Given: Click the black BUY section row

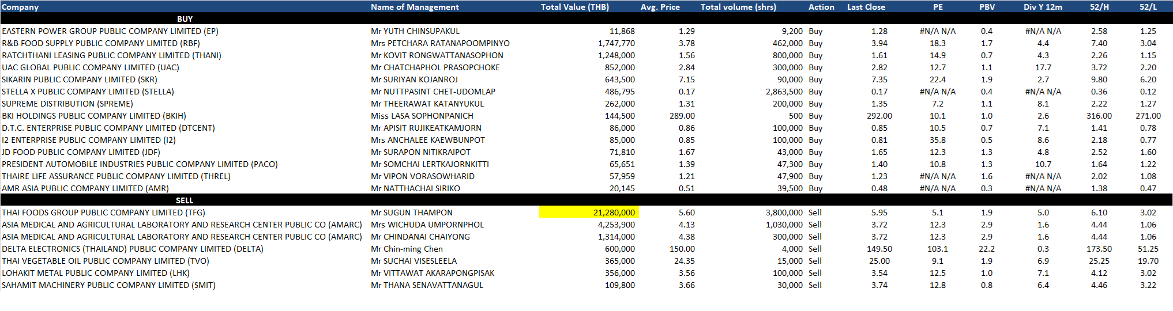Looking at the screenshot, I should pos(185,19).
